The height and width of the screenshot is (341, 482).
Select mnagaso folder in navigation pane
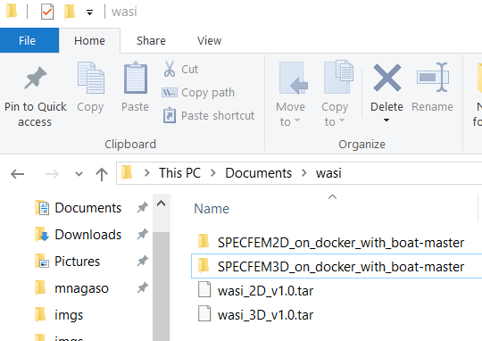coord(81,288)
